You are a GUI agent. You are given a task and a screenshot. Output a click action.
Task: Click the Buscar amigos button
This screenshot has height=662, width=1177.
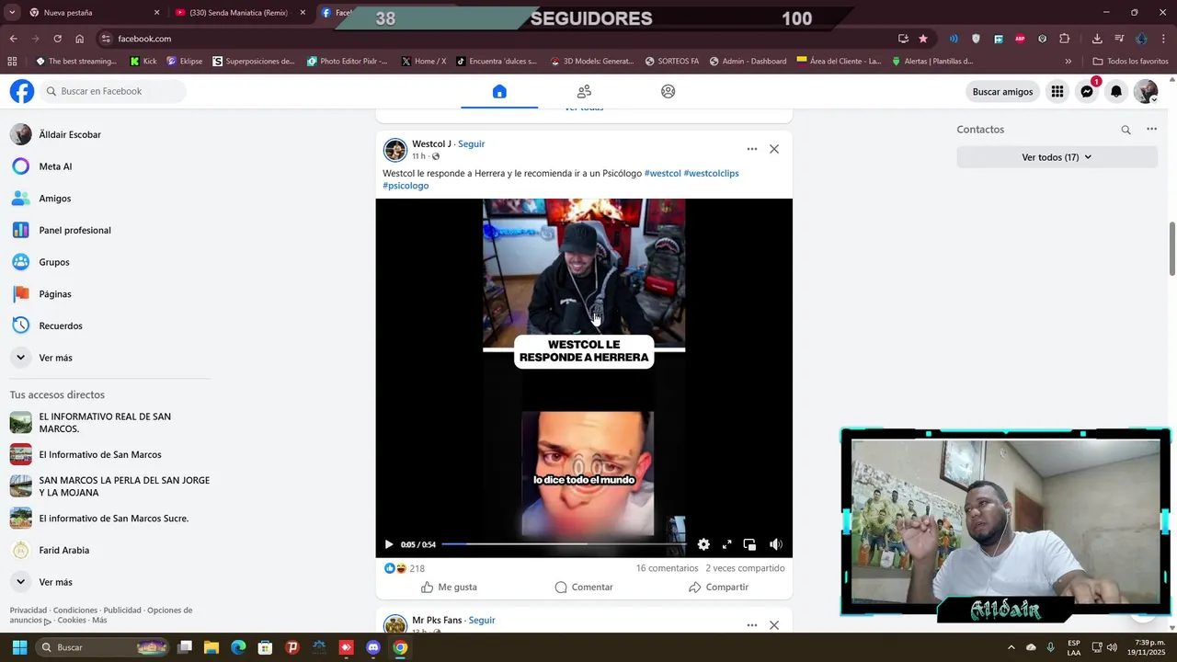coord(1002,91)
